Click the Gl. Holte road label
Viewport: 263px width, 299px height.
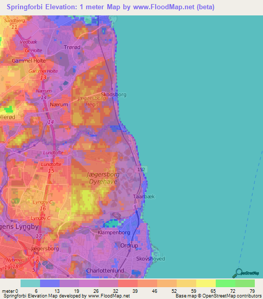pyautogui.click(x=33, y=50)
